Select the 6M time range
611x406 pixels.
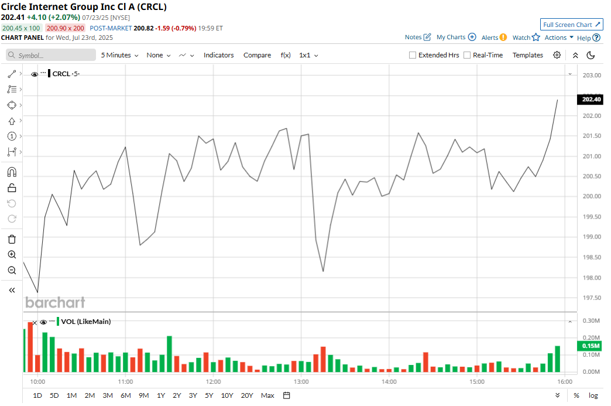pyautogui.click(x=125, y=395)
